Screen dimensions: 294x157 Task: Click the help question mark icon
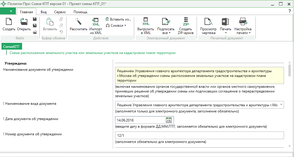290,11
